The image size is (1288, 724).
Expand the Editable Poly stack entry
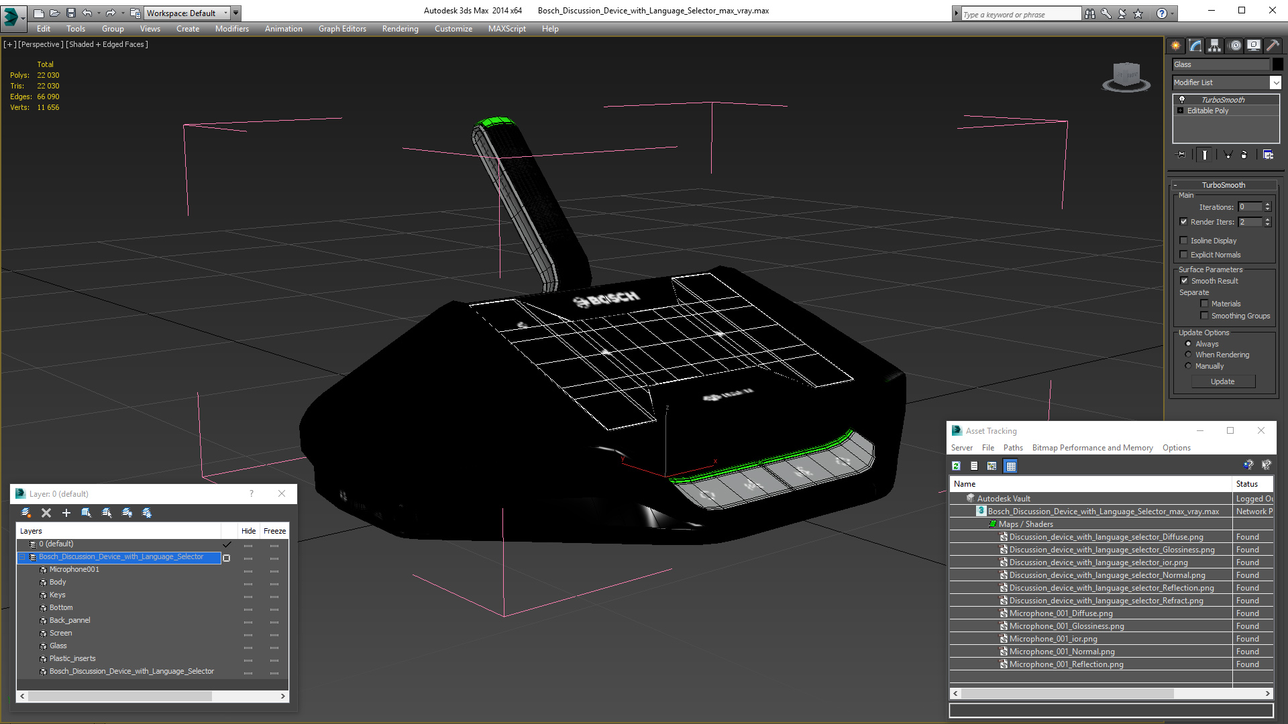pyautogui.click(x=1181, y=111)
